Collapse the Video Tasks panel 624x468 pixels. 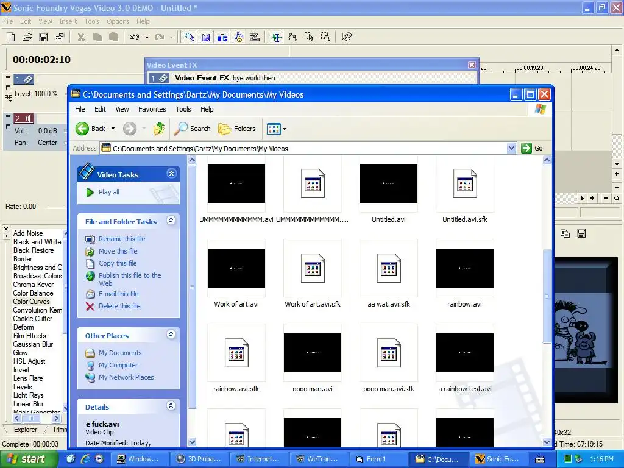pos(171,174)
